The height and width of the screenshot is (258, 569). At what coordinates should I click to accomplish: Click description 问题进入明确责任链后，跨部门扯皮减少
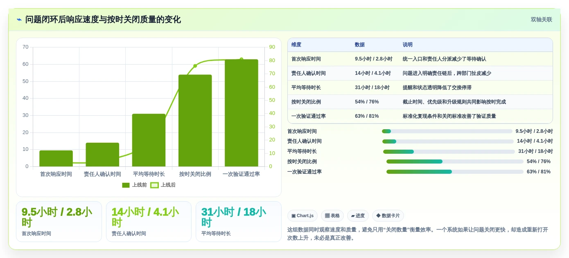(x=447, y=73)
